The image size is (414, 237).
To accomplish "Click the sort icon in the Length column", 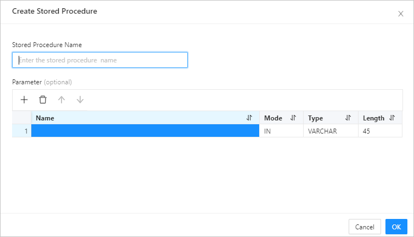I will (x=392, y=118).
